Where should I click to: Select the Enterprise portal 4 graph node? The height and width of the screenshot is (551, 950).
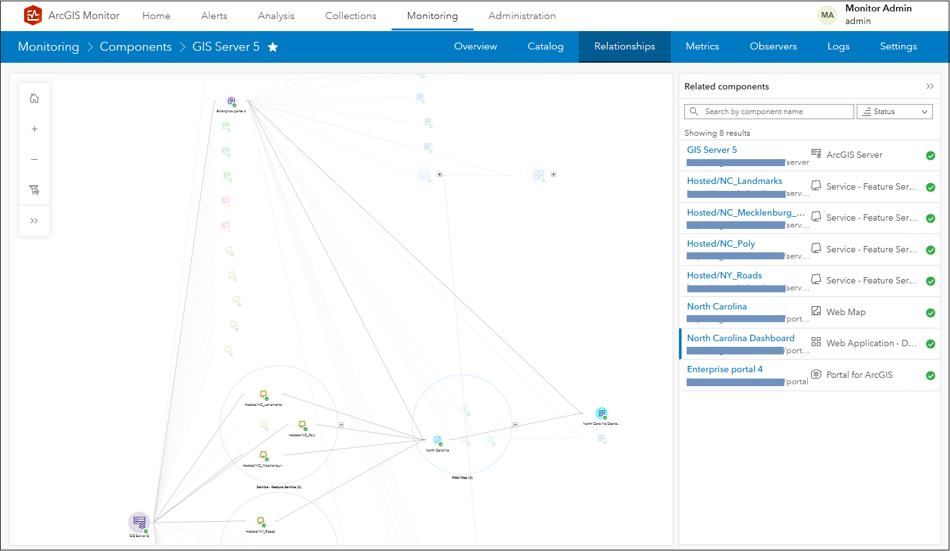(232, 101)
